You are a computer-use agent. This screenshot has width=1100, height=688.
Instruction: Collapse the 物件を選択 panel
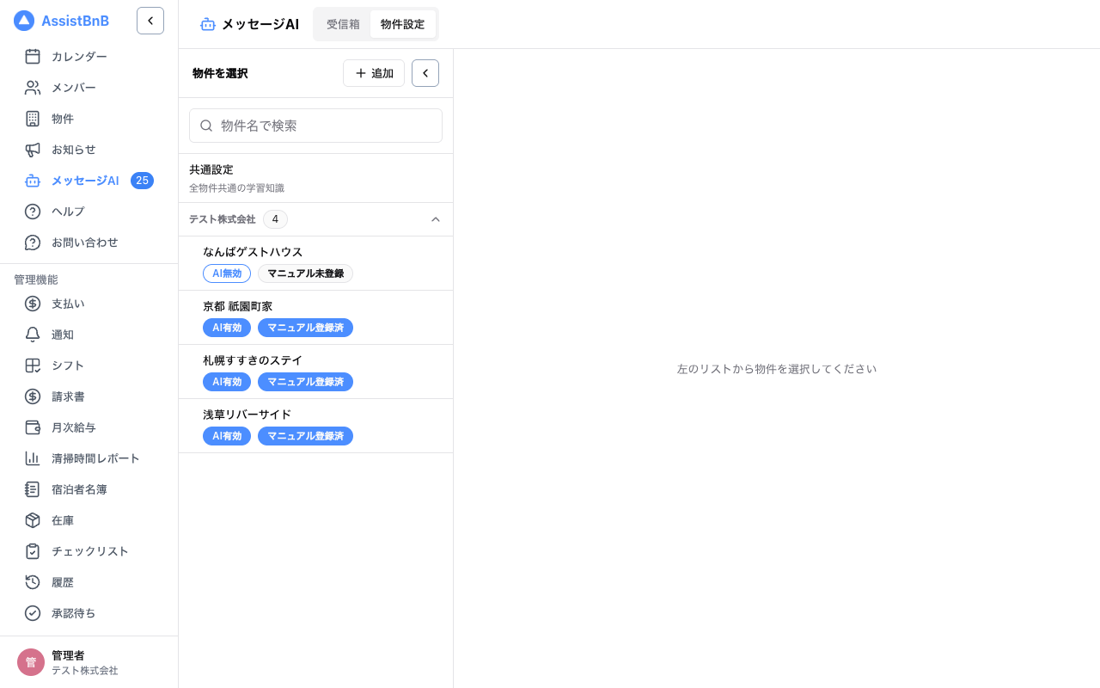(425, 73)
